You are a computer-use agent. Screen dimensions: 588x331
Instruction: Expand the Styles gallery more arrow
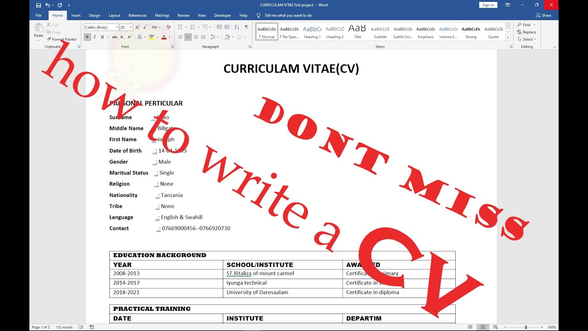[x=508, y=38]
